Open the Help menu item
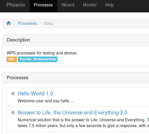This screenshot has width=149, height=134. (x=109, y=5)
